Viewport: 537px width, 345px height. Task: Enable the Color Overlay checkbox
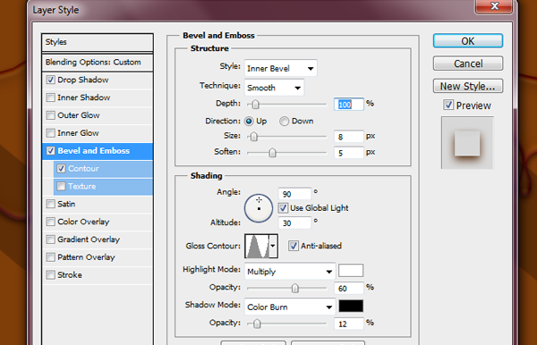pos(51,222)
